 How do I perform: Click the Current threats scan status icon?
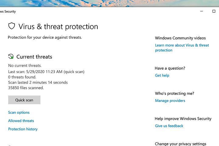[x=11, y=57]
